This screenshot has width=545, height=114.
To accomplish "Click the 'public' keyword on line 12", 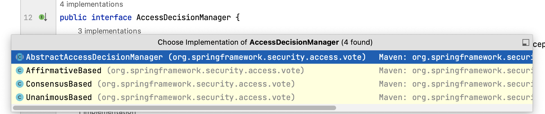I will pyautogui.click(x=73, y=17).
